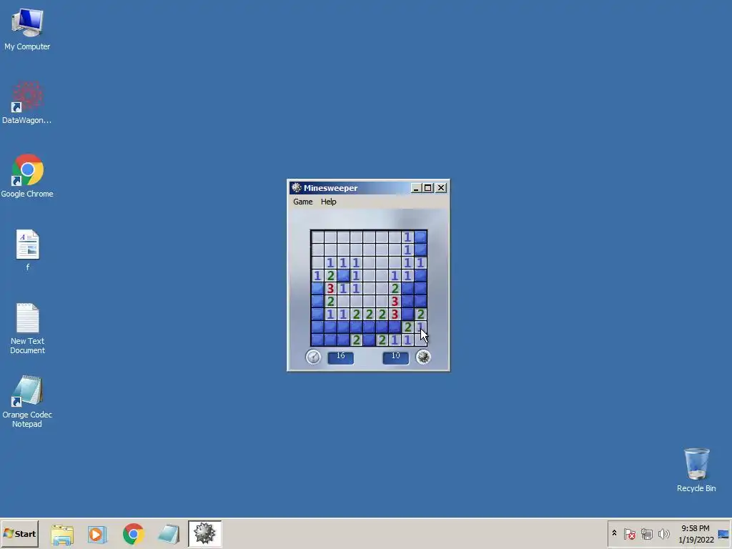Click the remaining mines display showing 10
Screen dimensions: 732x549
click(x=395, y=357)
